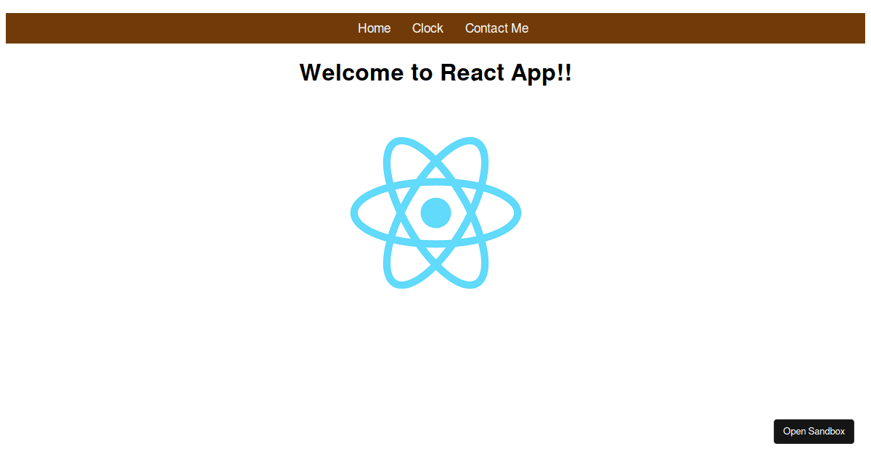Click the Welcome to React App heading
This screenshot has width=871, height=457.
435,73
